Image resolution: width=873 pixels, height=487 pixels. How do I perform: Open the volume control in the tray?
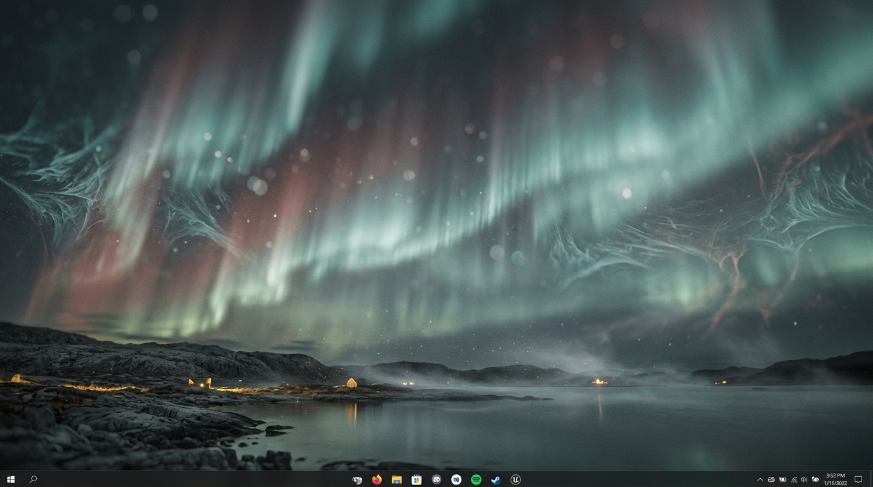(x=804, y=480)
